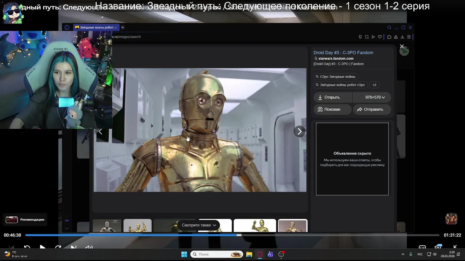465x261 pixels.
Task: Open the browser downloads icon
Action: click(402, 37)
